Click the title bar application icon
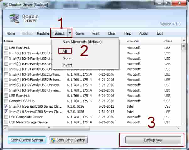189x150 pixels. click(x=5, y=5)
